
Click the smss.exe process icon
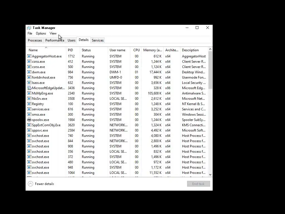(x=29, y=114)
